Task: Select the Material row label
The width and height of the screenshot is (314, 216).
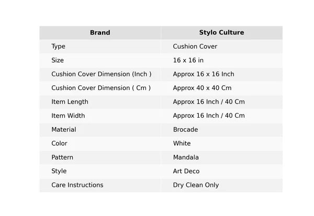Action: 63,130
